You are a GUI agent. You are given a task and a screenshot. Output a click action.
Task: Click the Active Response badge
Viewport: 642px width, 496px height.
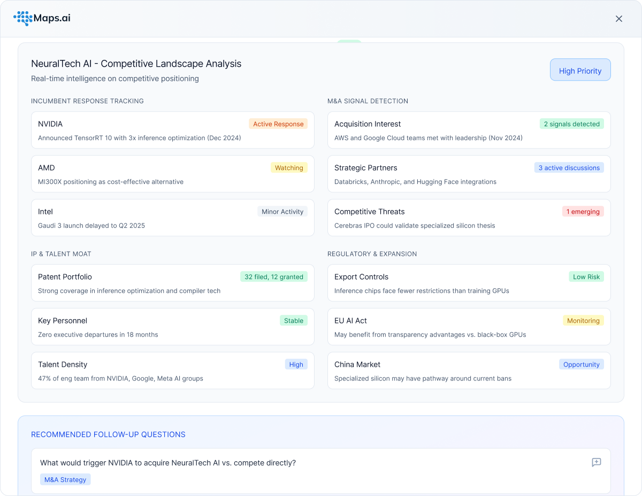(278, 124)
